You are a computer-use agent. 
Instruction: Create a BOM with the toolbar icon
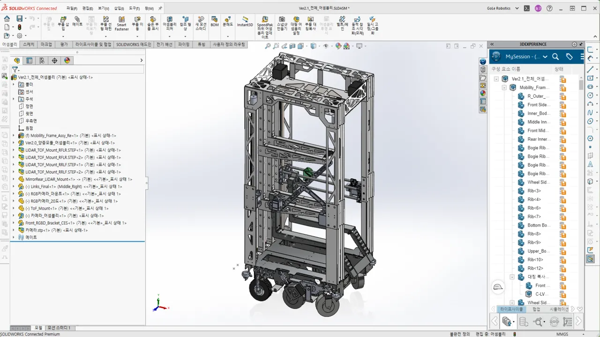pyautogui.click(x=214, y=23)
